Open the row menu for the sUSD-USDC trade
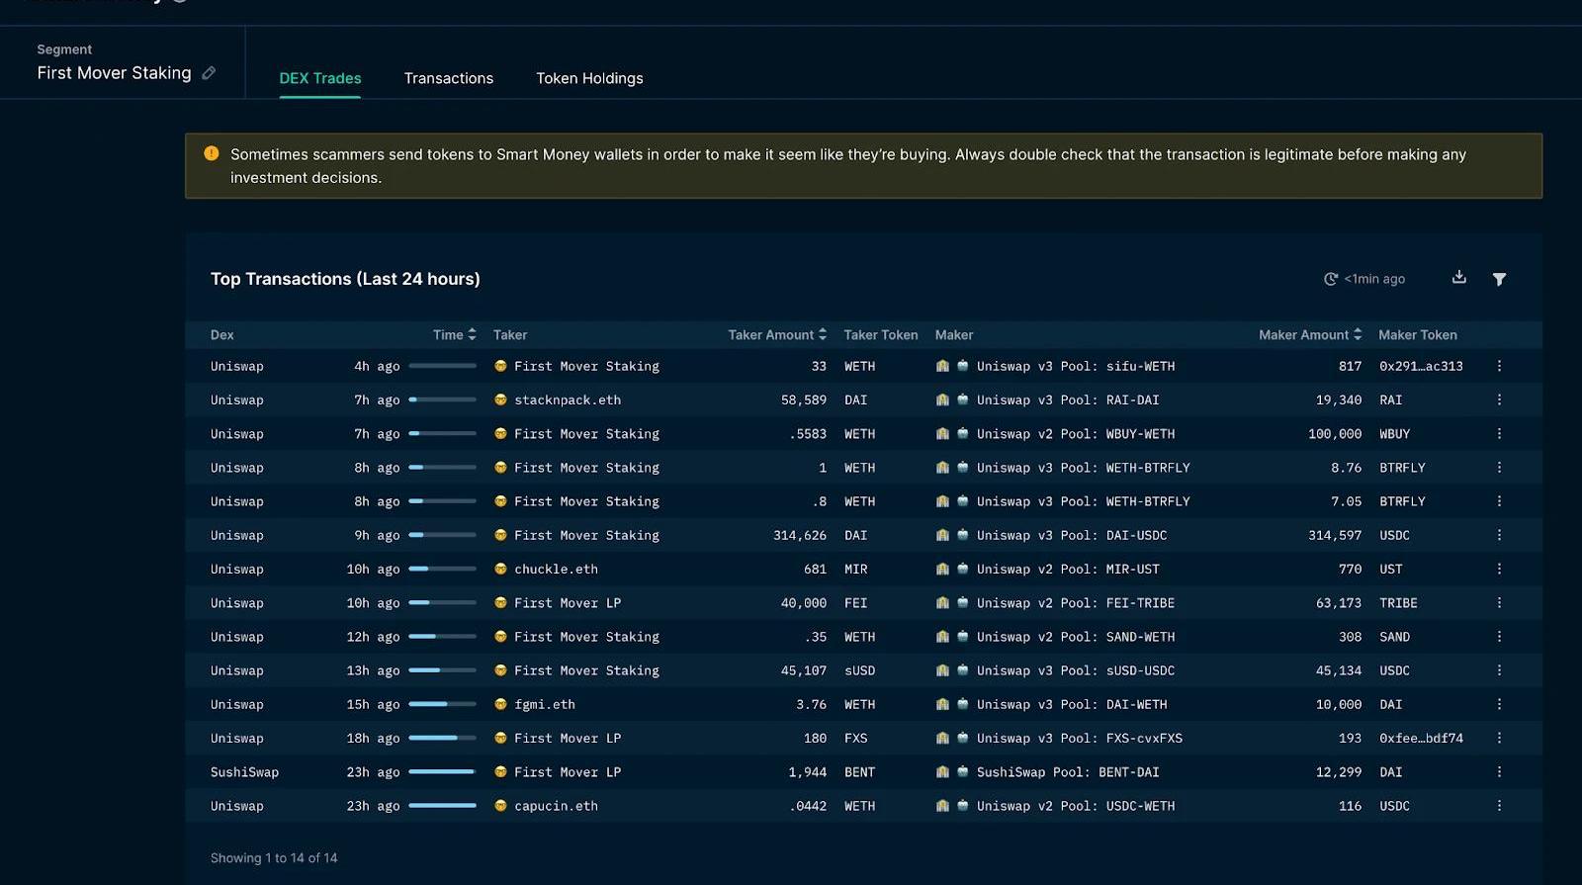This screenshot has width=1582, height=885. (x=1499, y=670)
